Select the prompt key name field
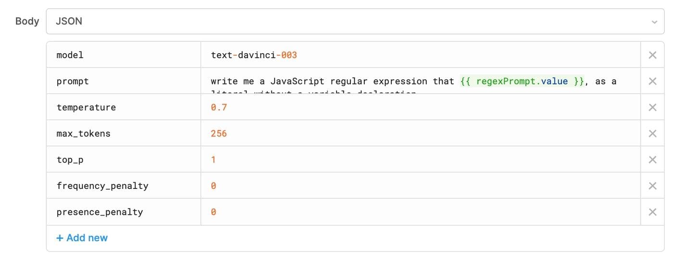 73,81
